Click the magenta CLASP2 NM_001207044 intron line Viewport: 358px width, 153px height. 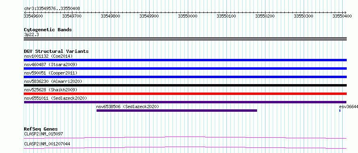(x=185, y=147)
